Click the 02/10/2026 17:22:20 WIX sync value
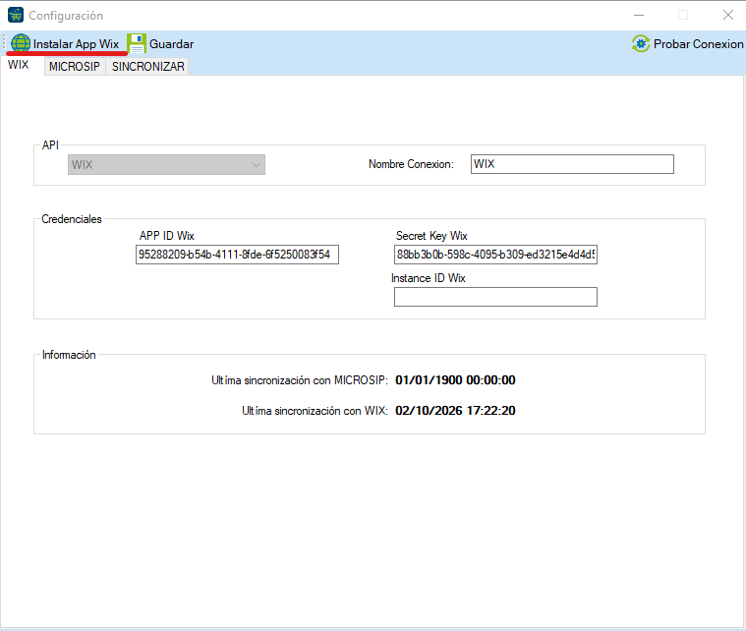 (x=455, y=411)
